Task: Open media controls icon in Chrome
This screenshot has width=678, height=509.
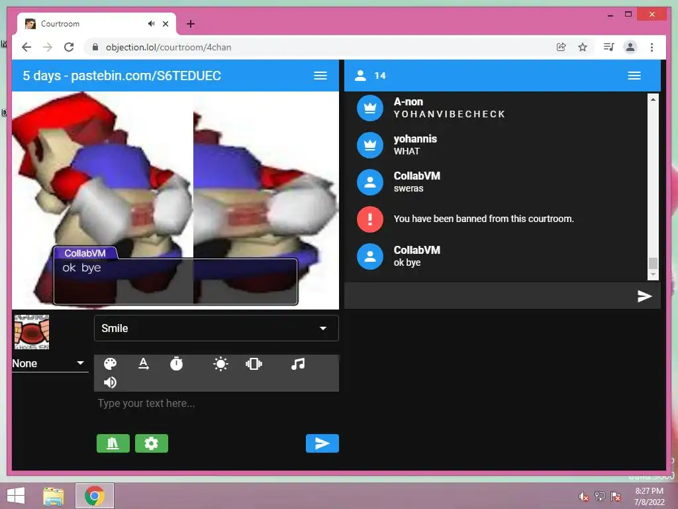Action: [x=609, y=47]
